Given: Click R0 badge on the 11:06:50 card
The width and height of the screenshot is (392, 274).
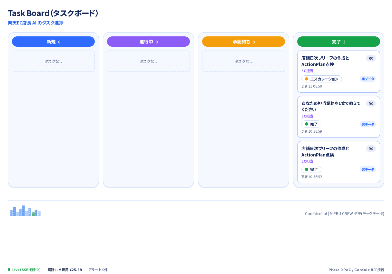Looking at the screenshot, I should [x=371, y=58].
